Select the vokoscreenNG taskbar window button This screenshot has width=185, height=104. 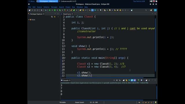(68, 1)
